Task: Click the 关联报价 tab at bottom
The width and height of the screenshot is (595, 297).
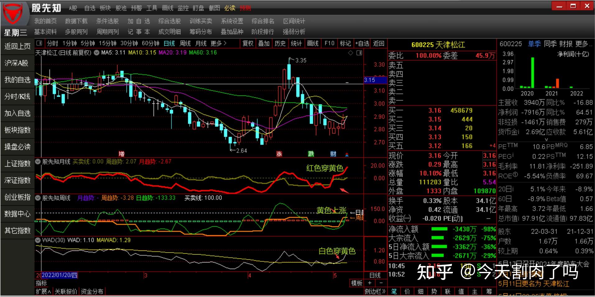Action: point(66,291)
